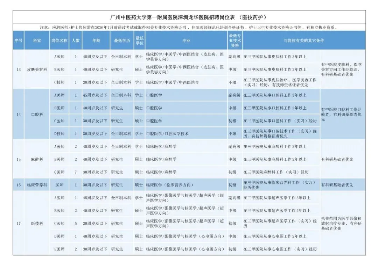Click 在三甲医院麻醉科工作（实习）经历
The height and width of the screenshot is (256, 378).
tap(276, 172)
